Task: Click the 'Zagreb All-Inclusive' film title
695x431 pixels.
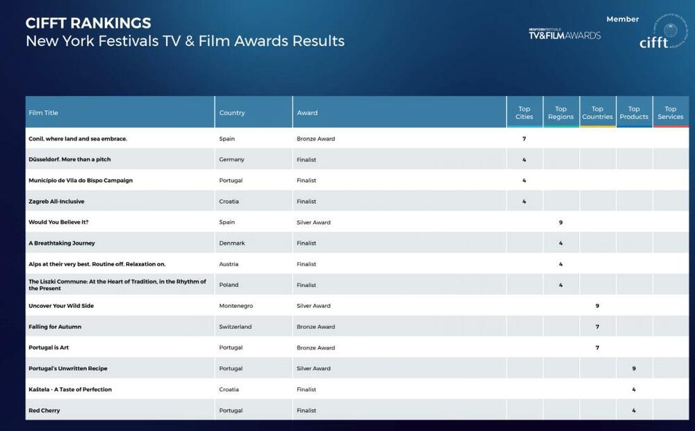Action: 56,202
